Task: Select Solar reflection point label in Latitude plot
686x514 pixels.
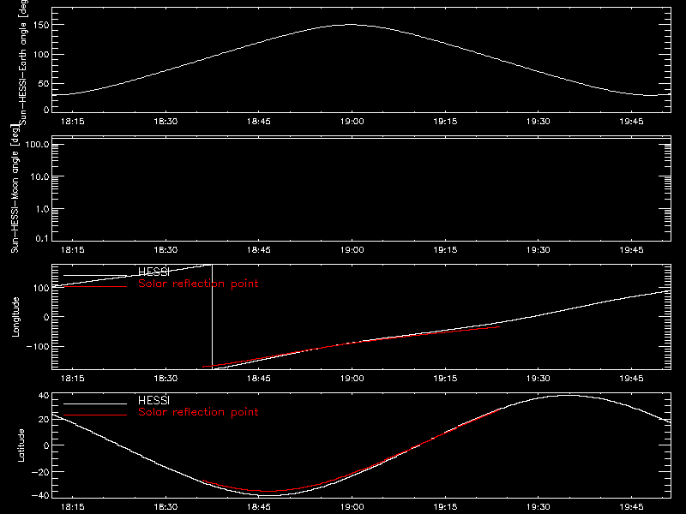Action: point(198,412)
